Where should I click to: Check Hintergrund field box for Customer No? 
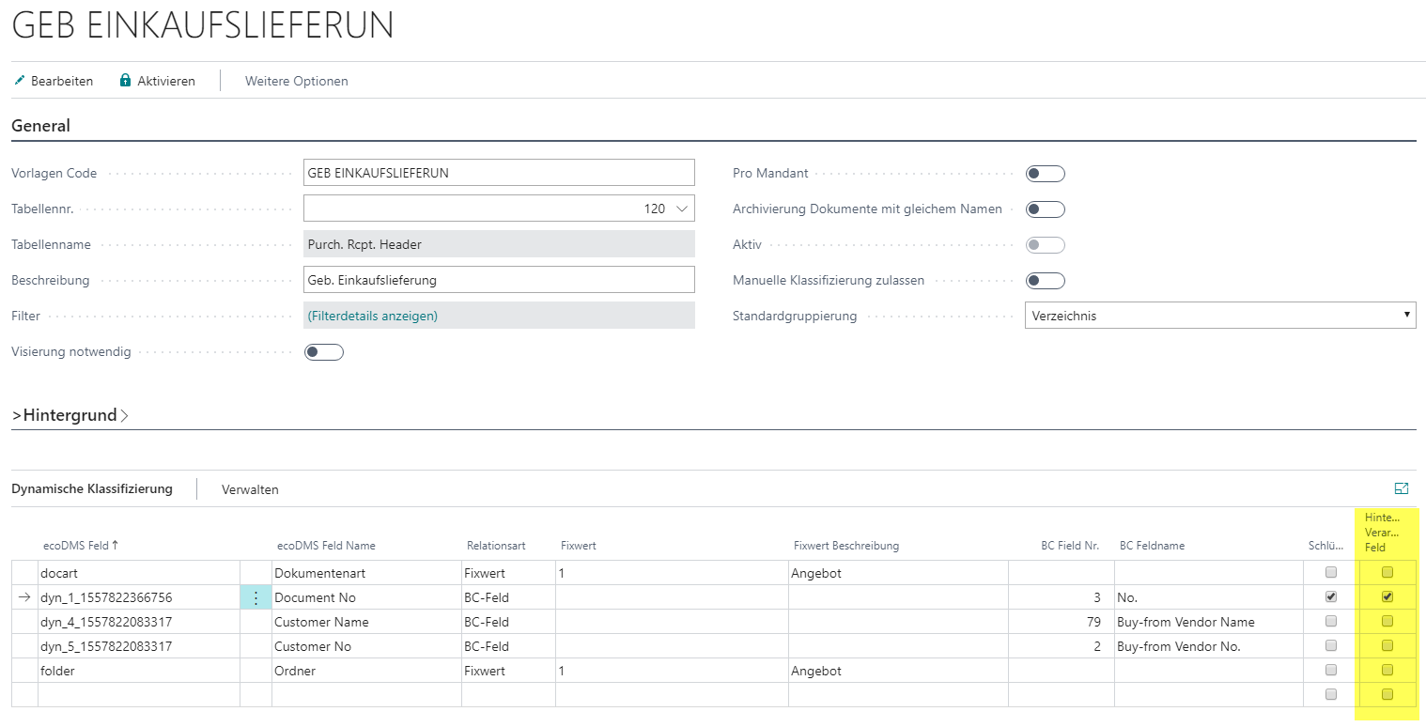tap(1387, 645)
